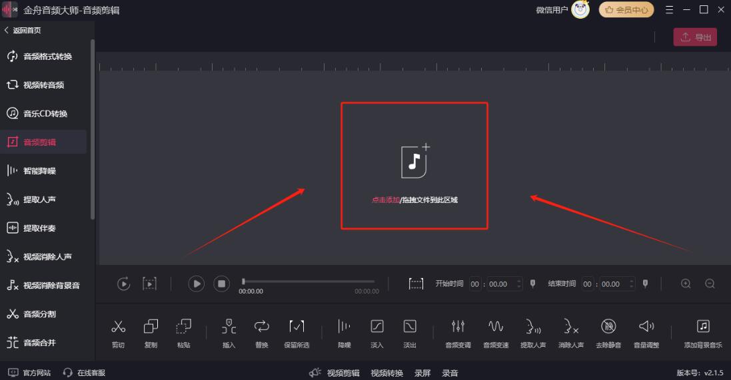
Task: Open 会员中心 (member center)
Action: tap(626, 10)
